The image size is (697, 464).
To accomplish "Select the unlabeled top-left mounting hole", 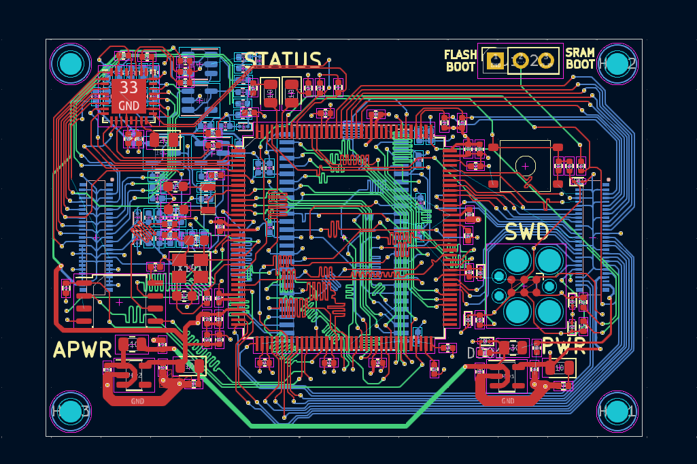I will click(71, 64).
